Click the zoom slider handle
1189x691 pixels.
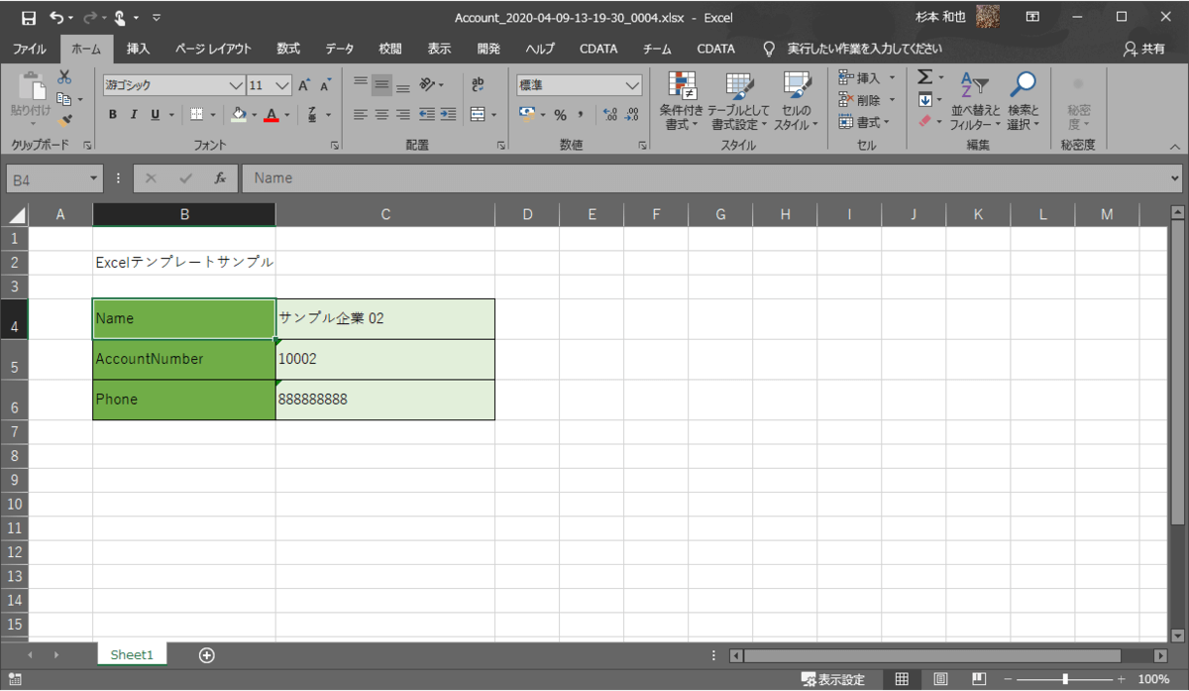(1065, 679)
